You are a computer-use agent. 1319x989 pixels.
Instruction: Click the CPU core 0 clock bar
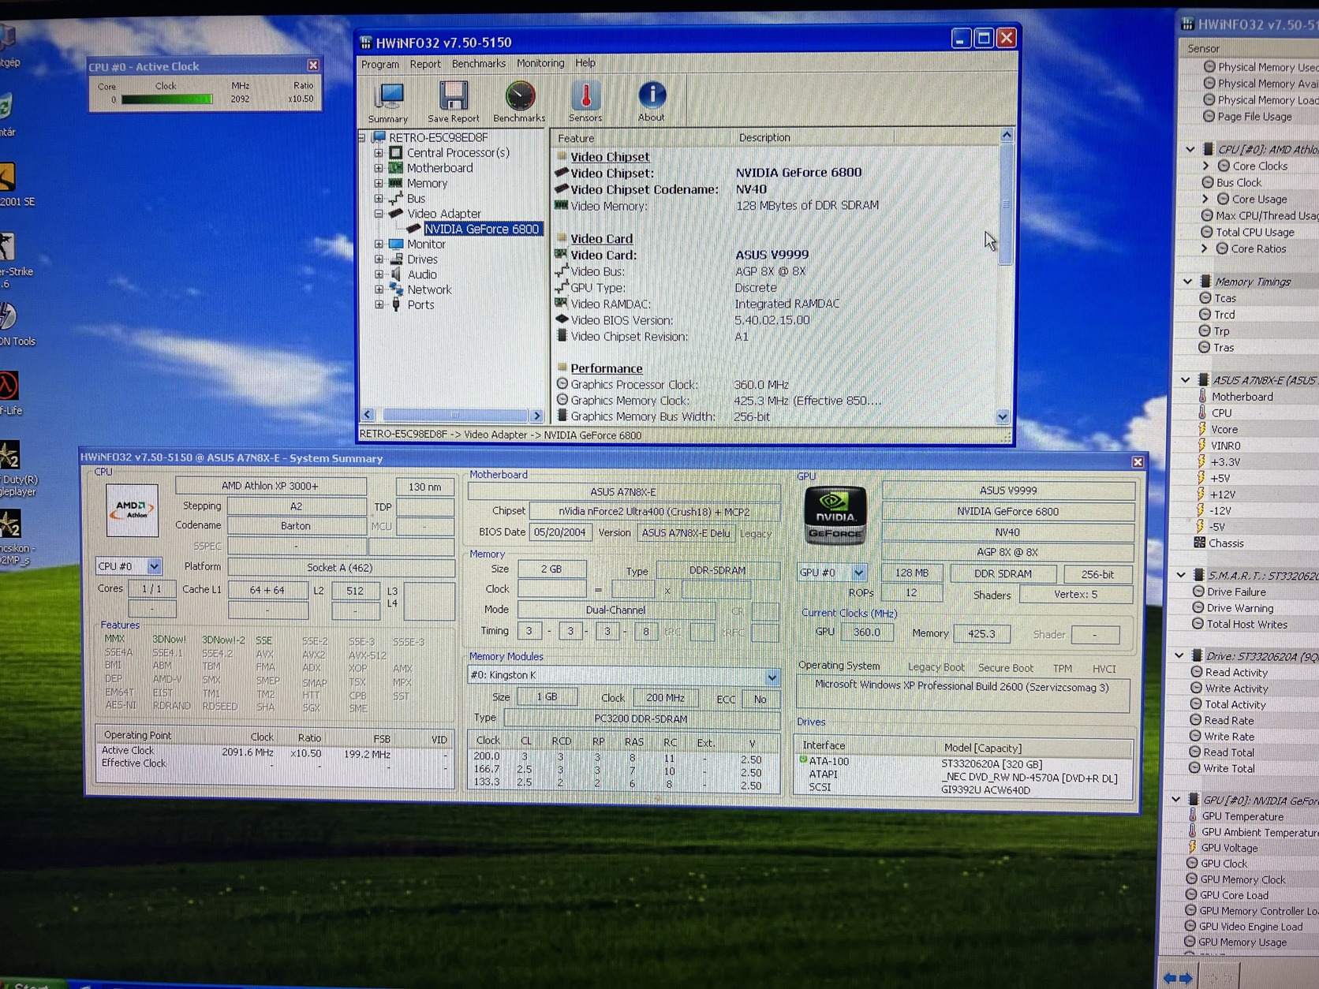tap(166, 99)
